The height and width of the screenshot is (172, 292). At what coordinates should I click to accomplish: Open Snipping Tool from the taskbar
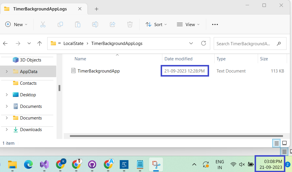(x=156, y=165)
